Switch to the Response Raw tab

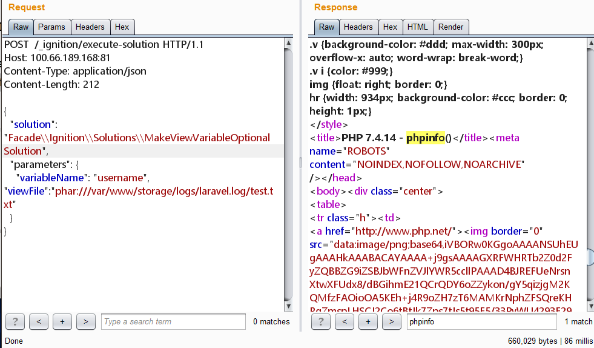(x=326, y=27)
